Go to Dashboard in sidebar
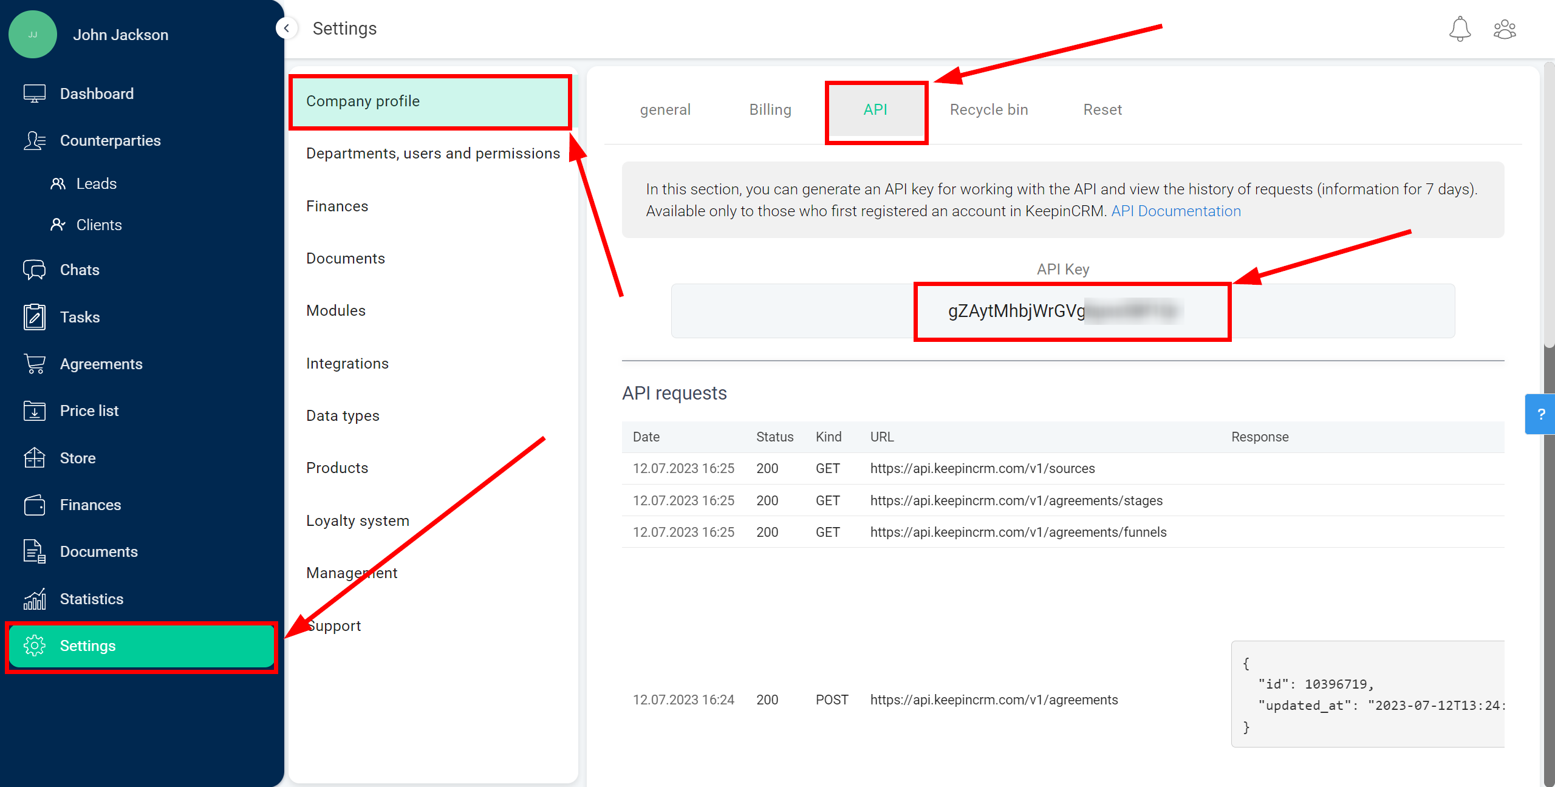Viewport: 1555px width, 787px height. (x=97, y=94)
